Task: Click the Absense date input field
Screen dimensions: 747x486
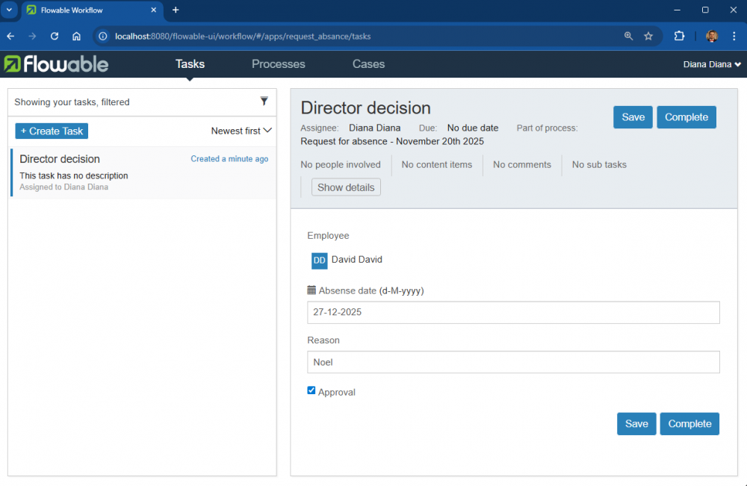Action: (x=513, y=312)
